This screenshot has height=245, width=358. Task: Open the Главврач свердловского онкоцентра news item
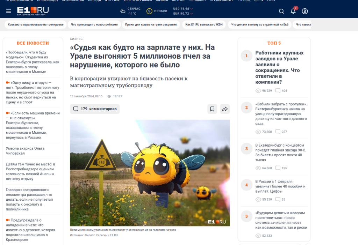click(x=29, y=199)
